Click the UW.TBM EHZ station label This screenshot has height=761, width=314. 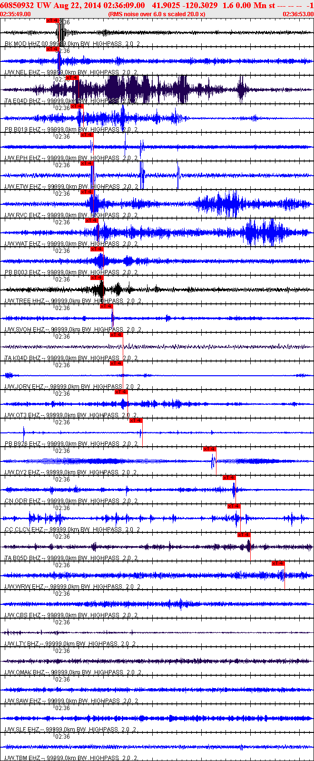point(71,758)
